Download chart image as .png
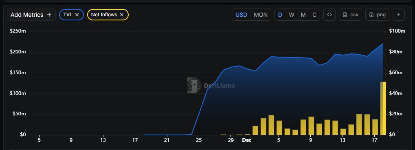The image size is (415, 150). [378, 15]
